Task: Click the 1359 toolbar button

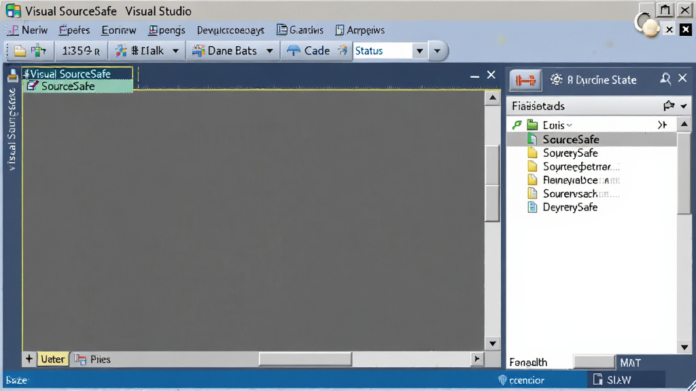Action: pyautogui.click(x=81, y=51)
